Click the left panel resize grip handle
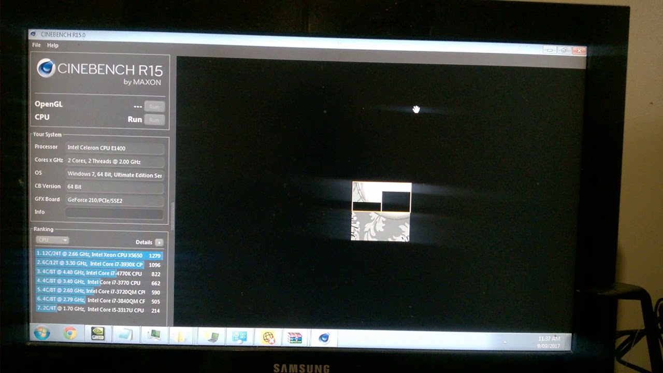Screen dimensions: 663x373 pyautogui.click(x=172, y=216)
